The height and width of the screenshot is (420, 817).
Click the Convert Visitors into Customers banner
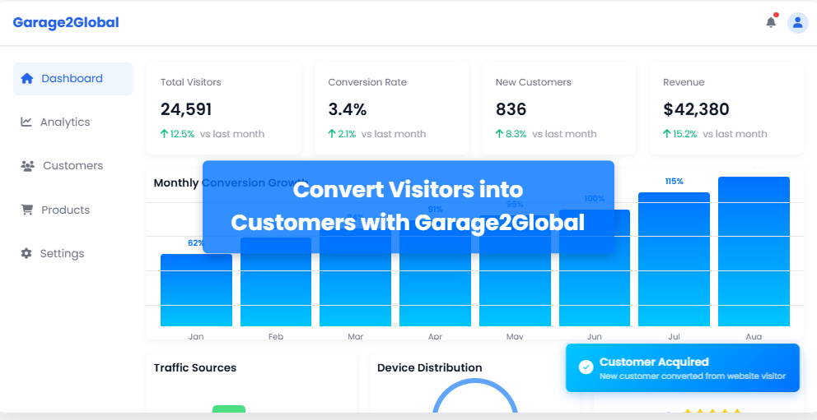point(408,207)
